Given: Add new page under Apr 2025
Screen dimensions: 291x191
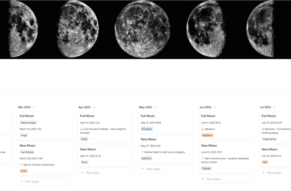Looking at the screenshot, I should coord(105,173).
